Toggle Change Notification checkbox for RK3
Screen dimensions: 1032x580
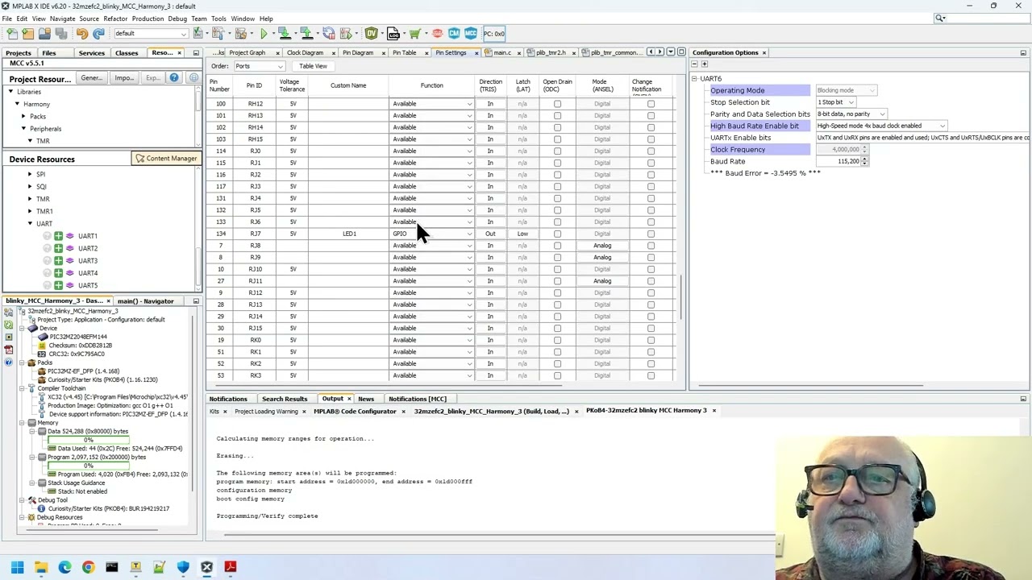pyautogui.click(x=651, y=375)
